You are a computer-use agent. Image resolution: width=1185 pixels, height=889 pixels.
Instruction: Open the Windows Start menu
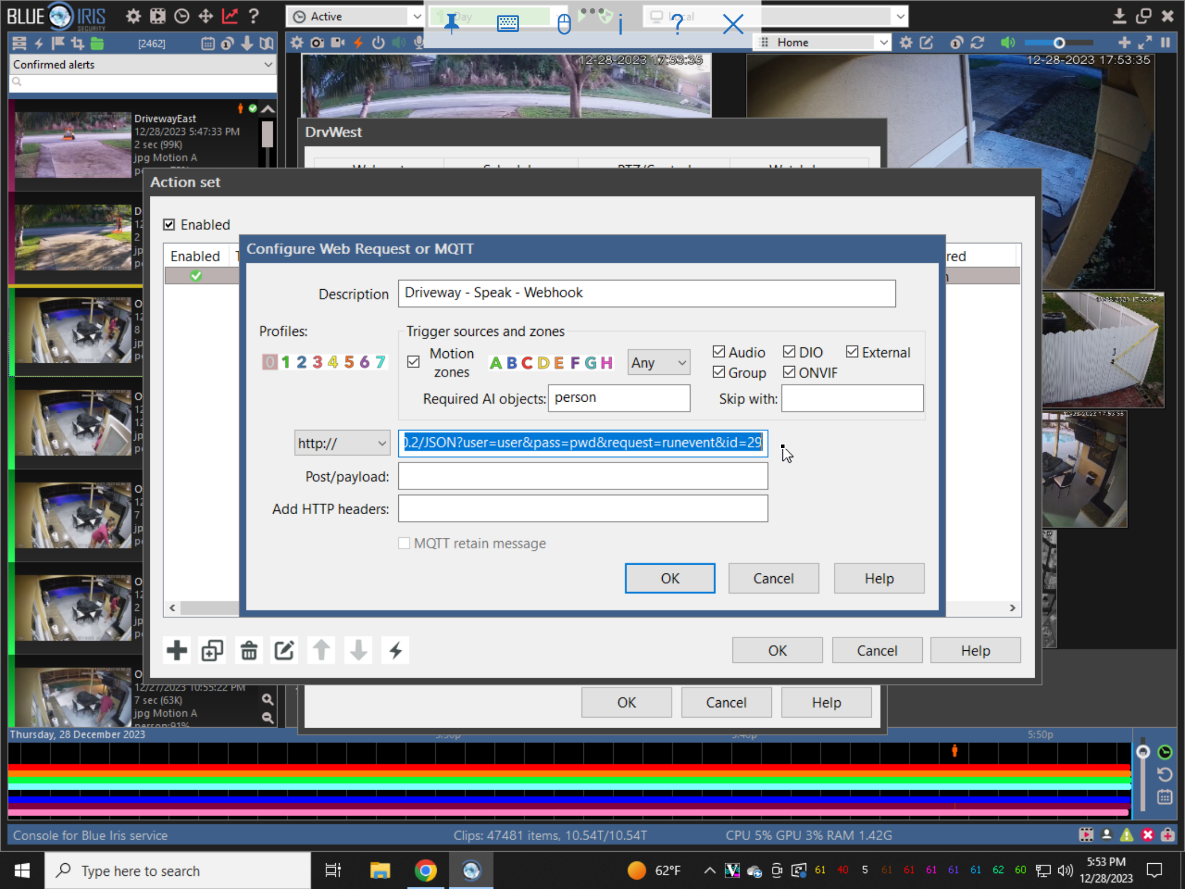click(x=22, y=870)
